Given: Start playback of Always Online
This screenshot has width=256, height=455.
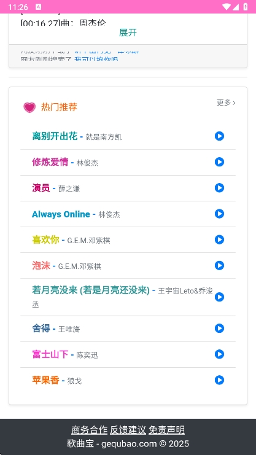Looking at the screenshot, I should [219, 214].
